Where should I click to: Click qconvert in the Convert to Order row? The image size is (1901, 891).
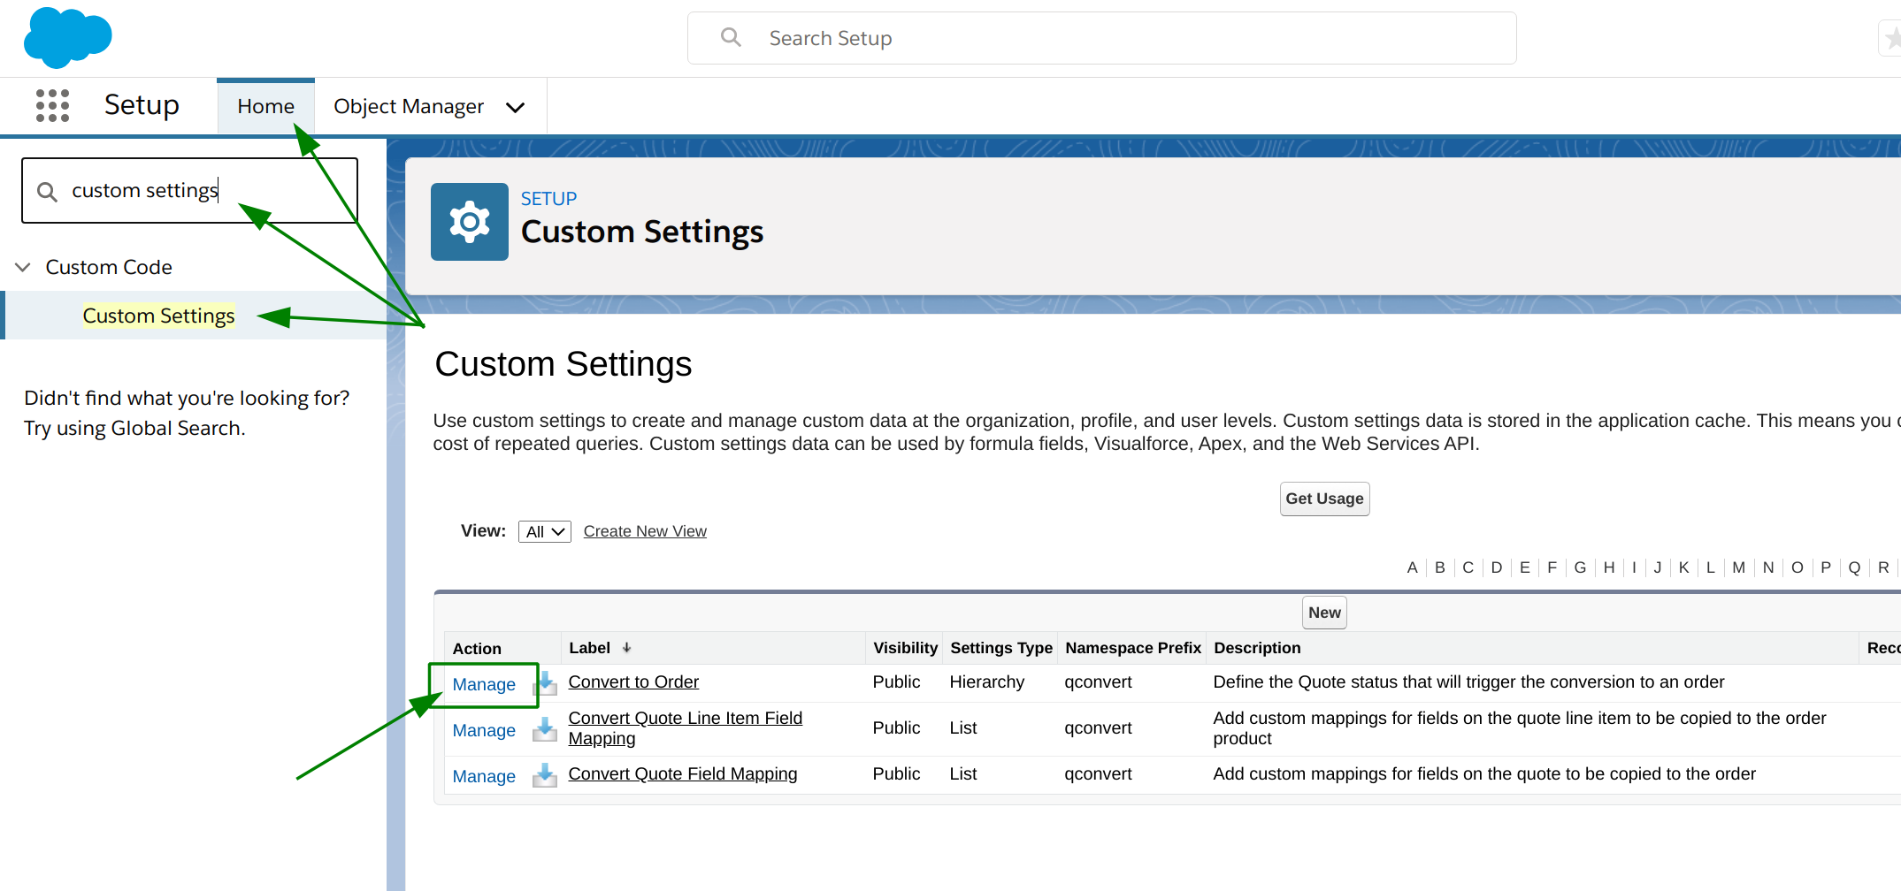(1098, 682)
